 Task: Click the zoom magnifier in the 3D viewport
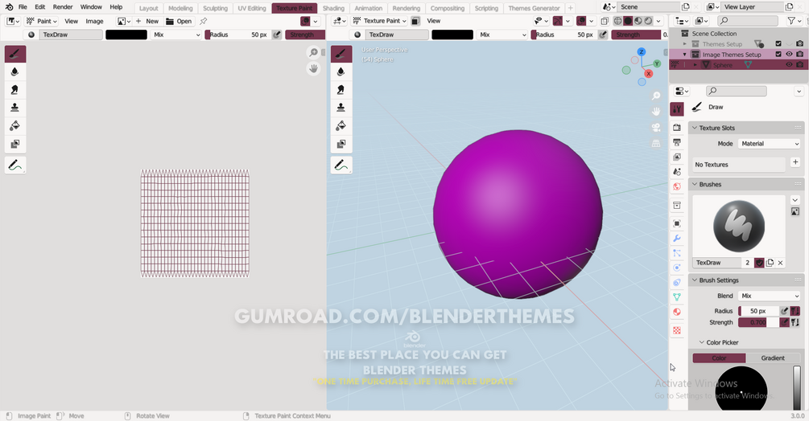[x=656, y=96]
